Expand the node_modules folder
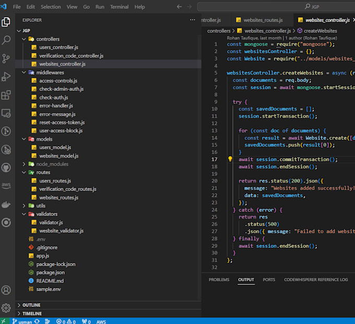Screen dimensions: 355x324 pyautogui.click(x=24, y=164)
